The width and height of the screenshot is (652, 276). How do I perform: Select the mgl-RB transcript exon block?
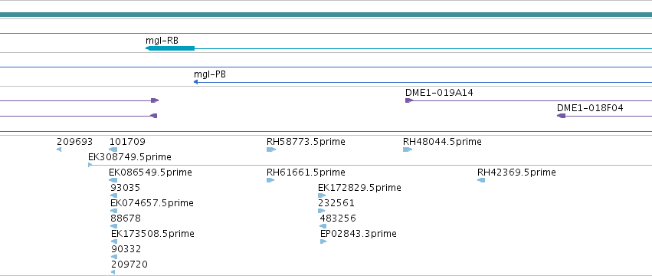tap(170, 49)
